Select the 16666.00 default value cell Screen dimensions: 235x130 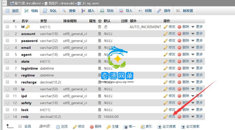[x=111, y=117]
